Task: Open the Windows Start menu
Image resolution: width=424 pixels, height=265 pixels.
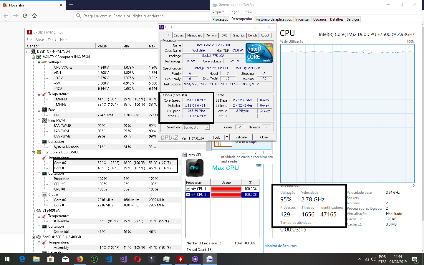Action: tap(7, 259)
